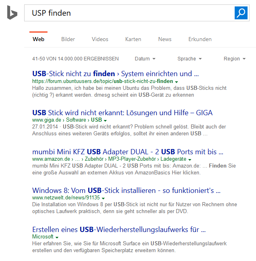
Task: Expand the Datum filter dropdown
Action: click(145, 59)
